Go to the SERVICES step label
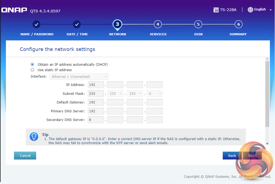275x184 pixels. [x=158, y=34]
